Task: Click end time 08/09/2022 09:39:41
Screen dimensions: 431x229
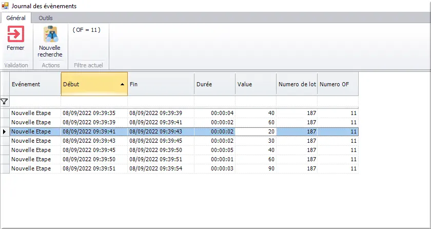Action: (156, 122)
